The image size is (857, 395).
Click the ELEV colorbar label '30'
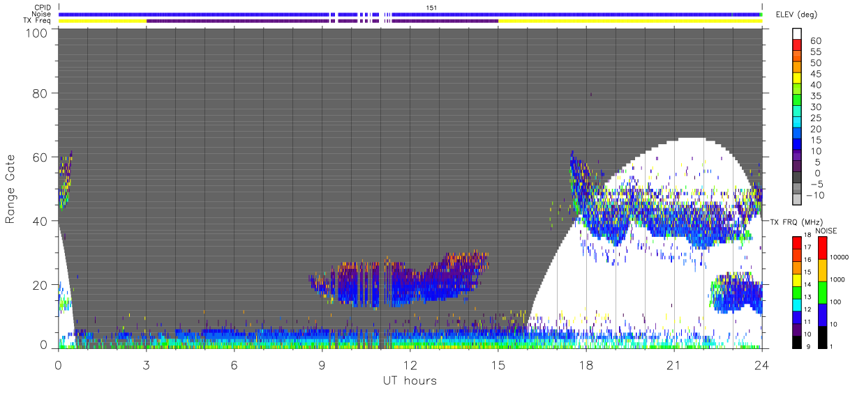(814, 107)
